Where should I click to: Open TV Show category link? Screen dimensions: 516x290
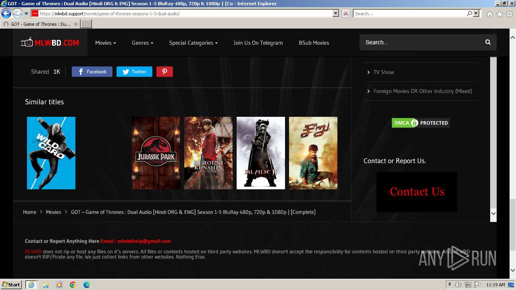[x=383, y=72]
